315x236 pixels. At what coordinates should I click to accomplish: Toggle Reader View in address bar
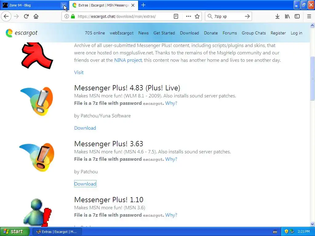[176, 16]
